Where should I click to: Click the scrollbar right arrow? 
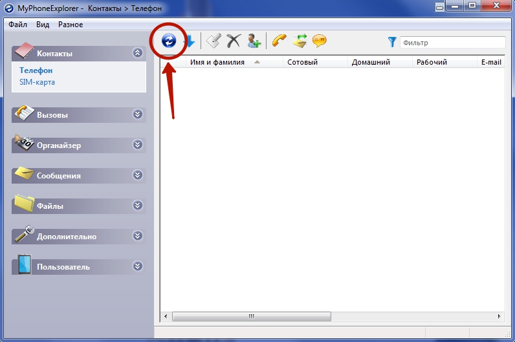pos(499,316)
